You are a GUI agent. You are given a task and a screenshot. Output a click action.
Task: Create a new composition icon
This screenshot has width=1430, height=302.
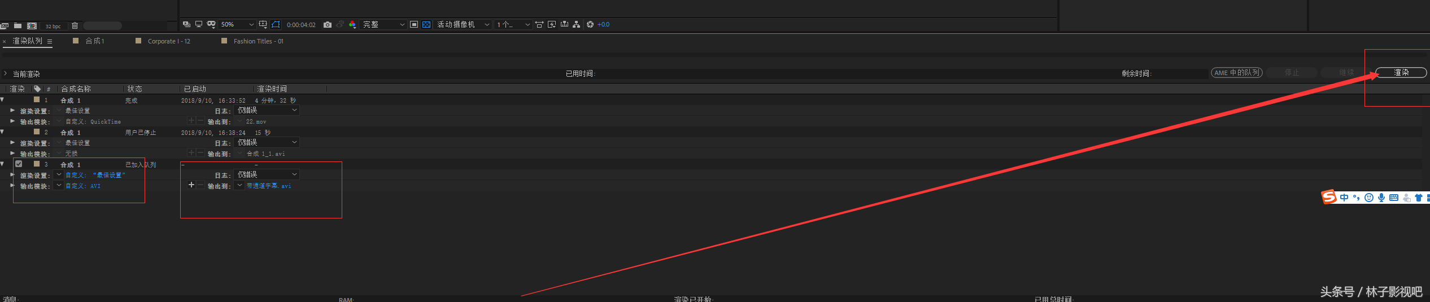pos(32,25)
